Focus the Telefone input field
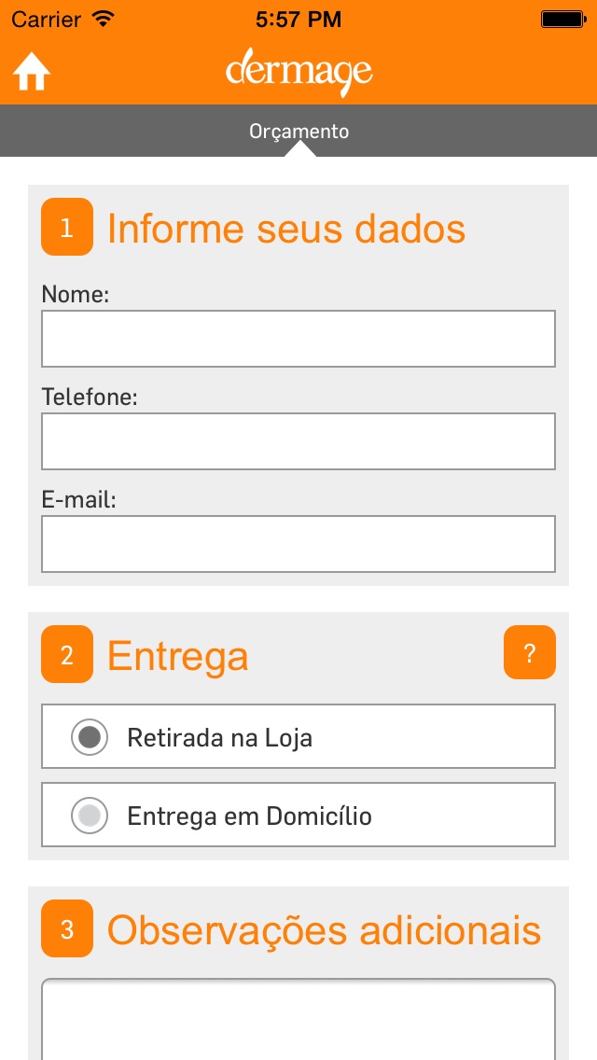This screenshot has height=1060, width=597. click(x=298, y=441)
